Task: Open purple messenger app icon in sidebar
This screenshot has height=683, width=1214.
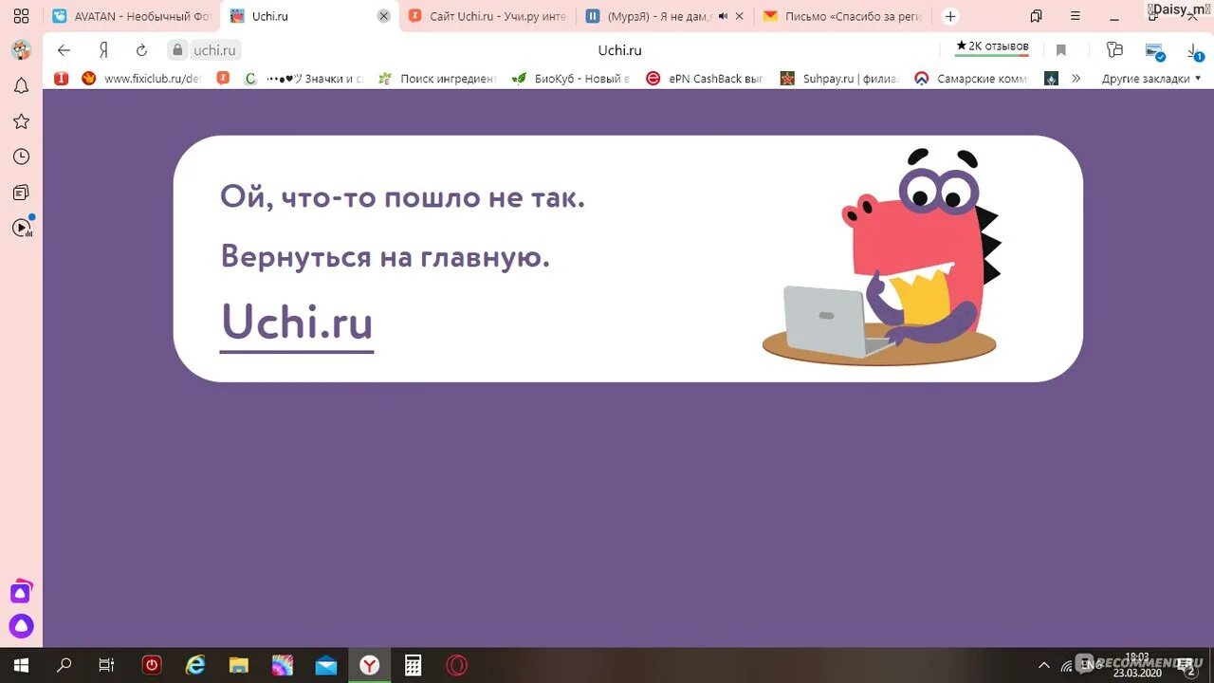Action: click(21, 592)
